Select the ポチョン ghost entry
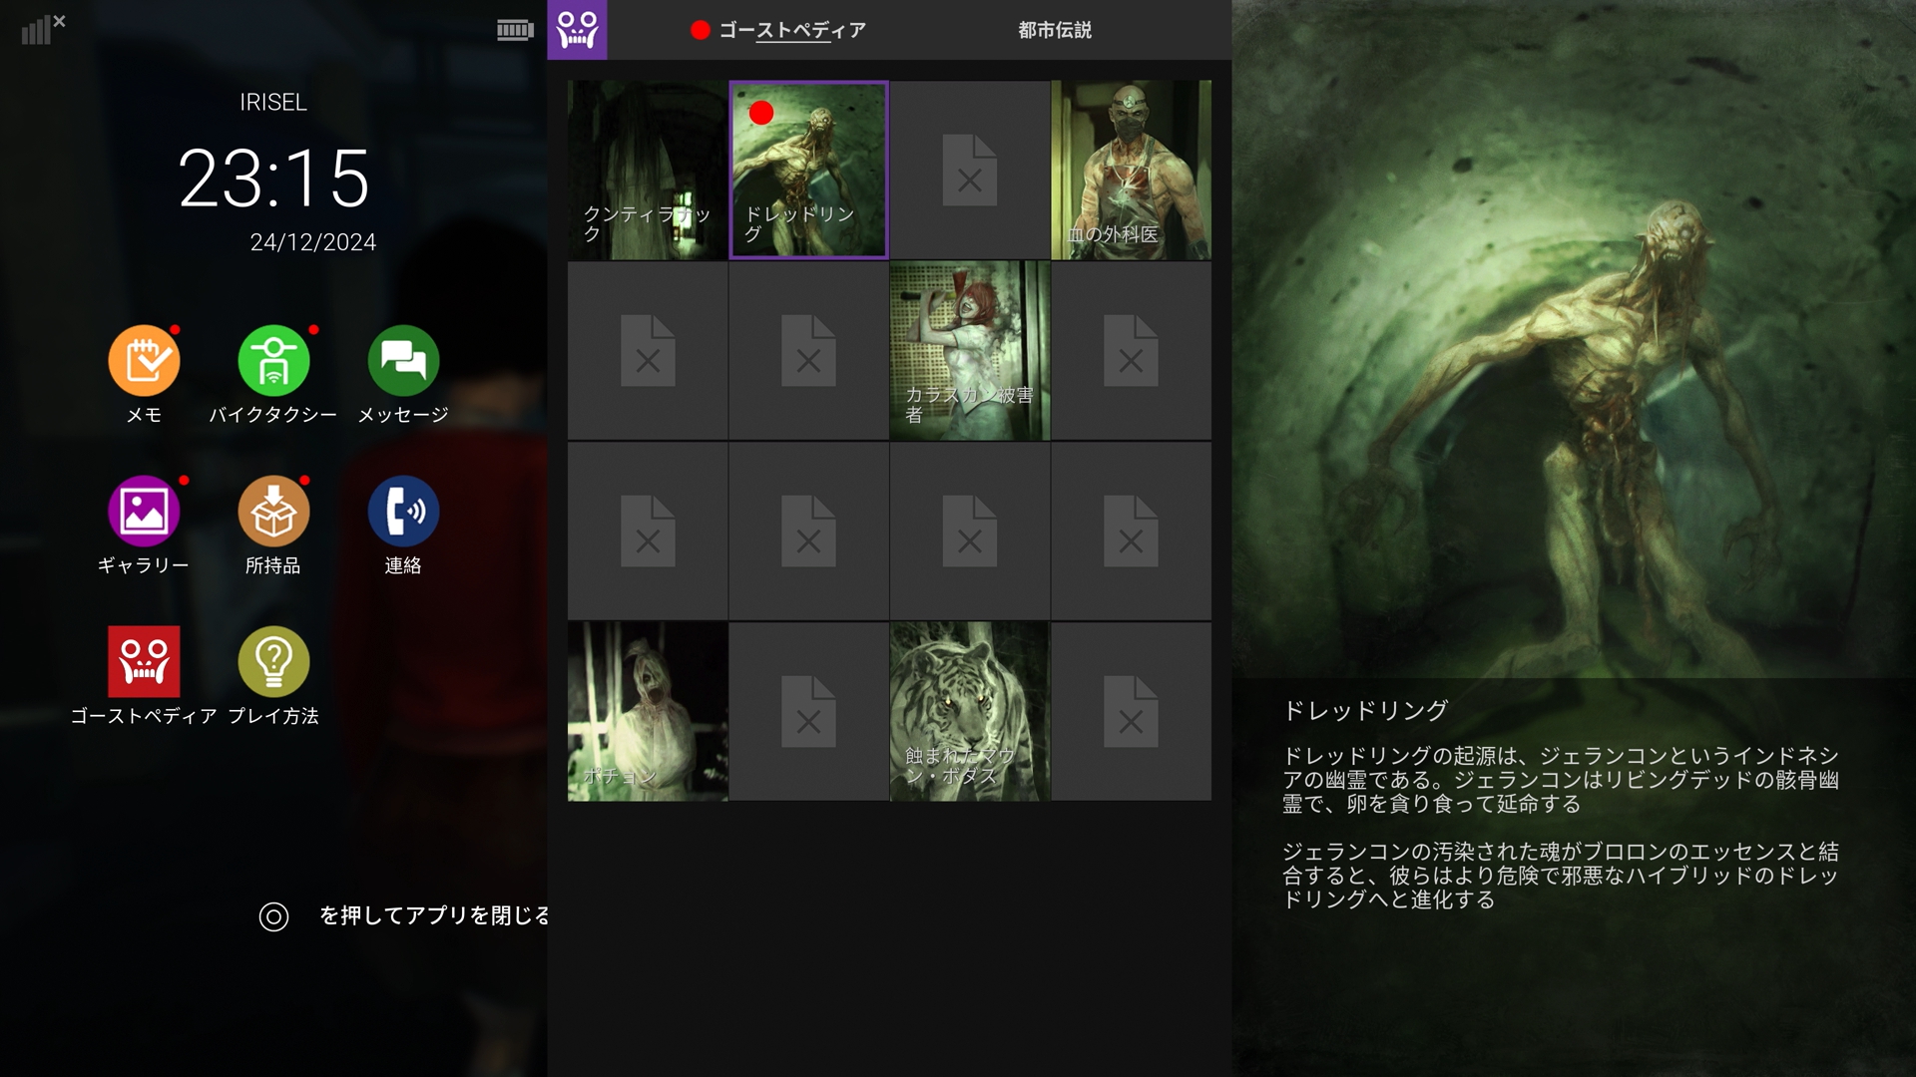1916x1077 pixels. click(x=648, y=712)
